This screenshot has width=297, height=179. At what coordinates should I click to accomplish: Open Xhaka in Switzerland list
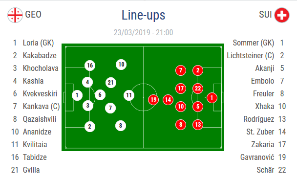pos(265,107)
